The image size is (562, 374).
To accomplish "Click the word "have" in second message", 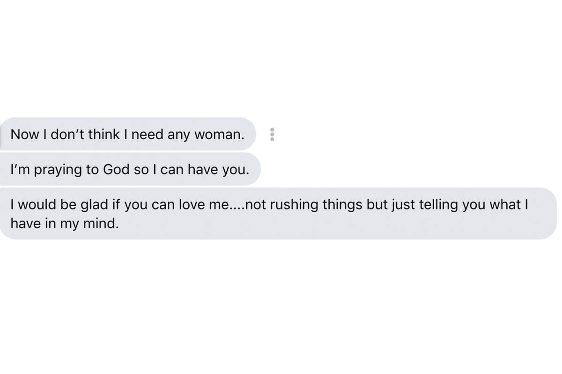I will point(202,169).
